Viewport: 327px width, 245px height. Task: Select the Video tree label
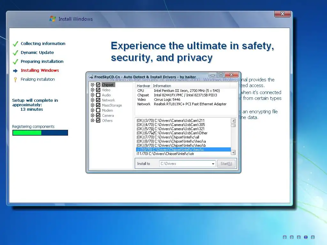point(106,90)
